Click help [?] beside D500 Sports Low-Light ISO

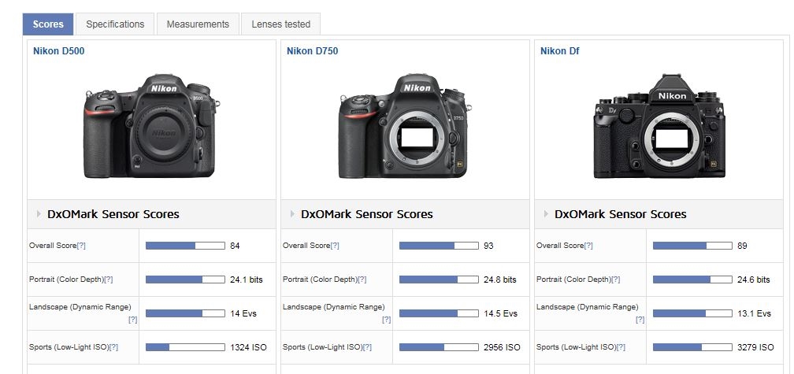(x=113, y=347)
